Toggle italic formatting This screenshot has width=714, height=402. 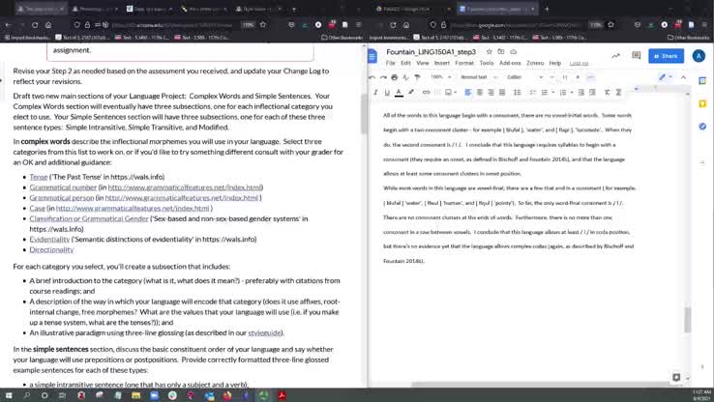click(x=376, y=93)
